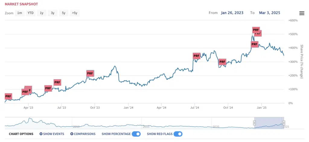Select the PRF flag near October 2023
This screenshot has height=142, width=309.
point(90,73)
